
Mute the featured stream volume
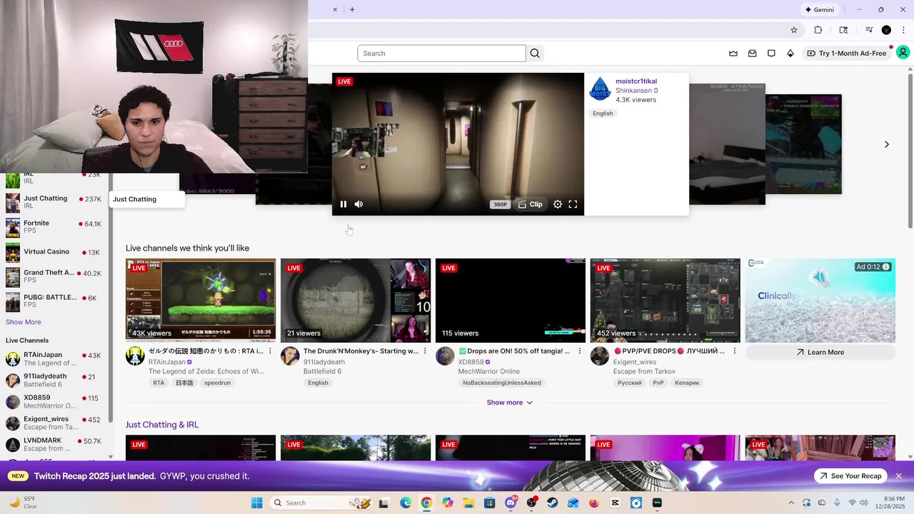pyautogui.click(x=358, y=204)
